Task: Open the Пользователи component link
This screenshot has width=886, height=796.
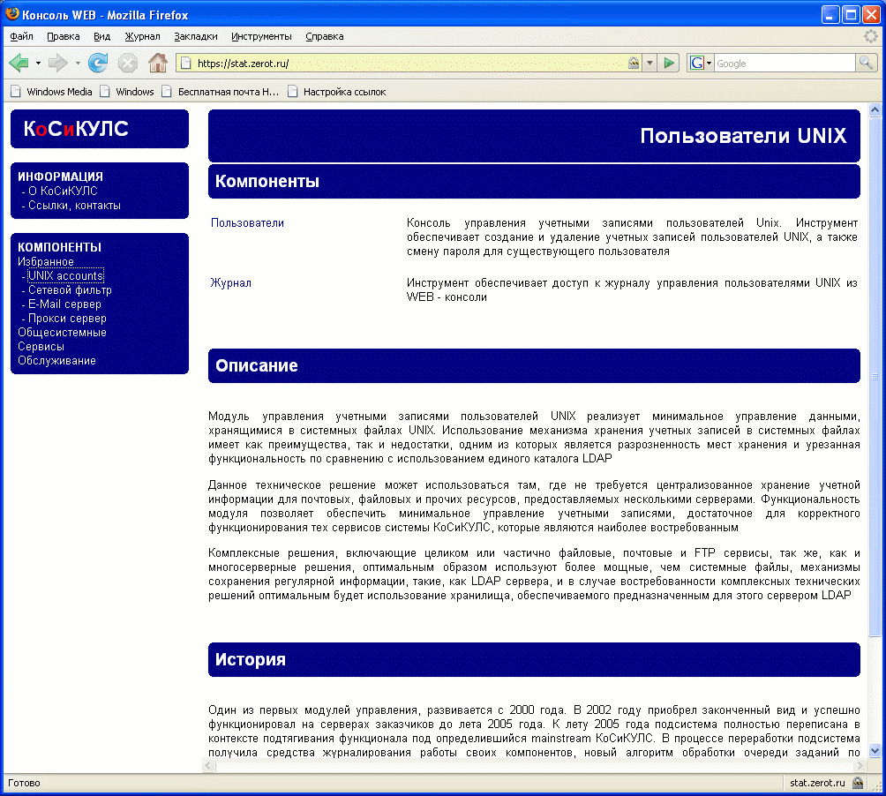Action: coord(247,222)
